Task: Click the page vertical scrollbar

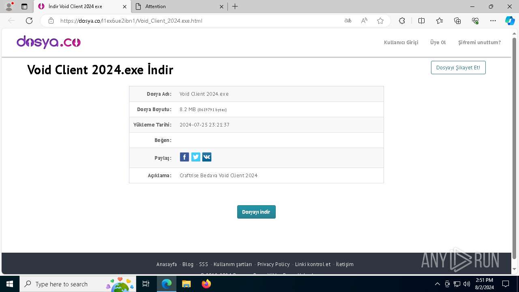Action: pyautogui.click(x=515, y=148)
